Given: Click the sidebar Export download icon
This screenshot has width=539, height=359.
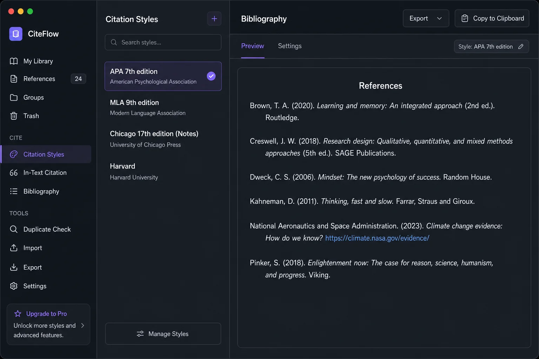Looking at the screenshot, I should click(x=14, y=267).
